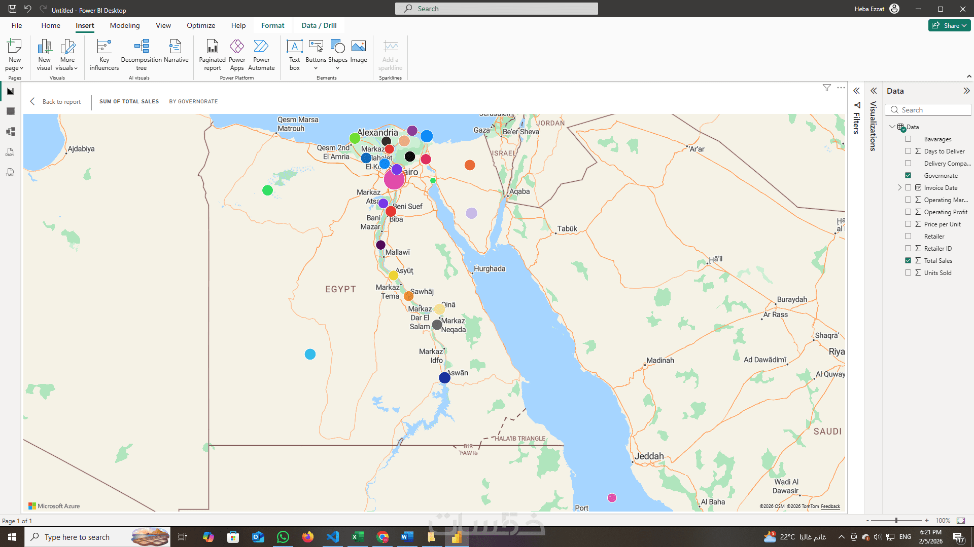Enable the Operating Profit field checkbox
Screen dimensions: 974x547
[x=908, y=212]
